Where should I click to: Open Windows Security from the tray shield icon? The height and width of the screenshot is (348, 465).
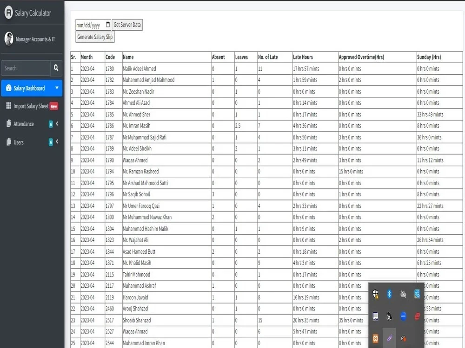[376, 294]
